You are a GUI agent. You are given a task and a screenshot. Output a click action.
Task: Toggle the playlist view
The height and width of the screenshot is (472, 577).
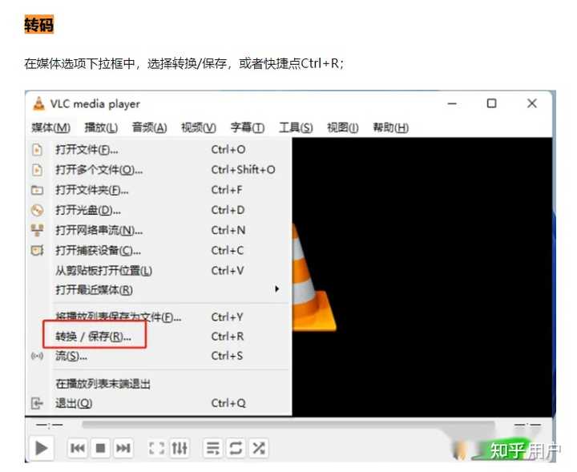coord(213,448)
